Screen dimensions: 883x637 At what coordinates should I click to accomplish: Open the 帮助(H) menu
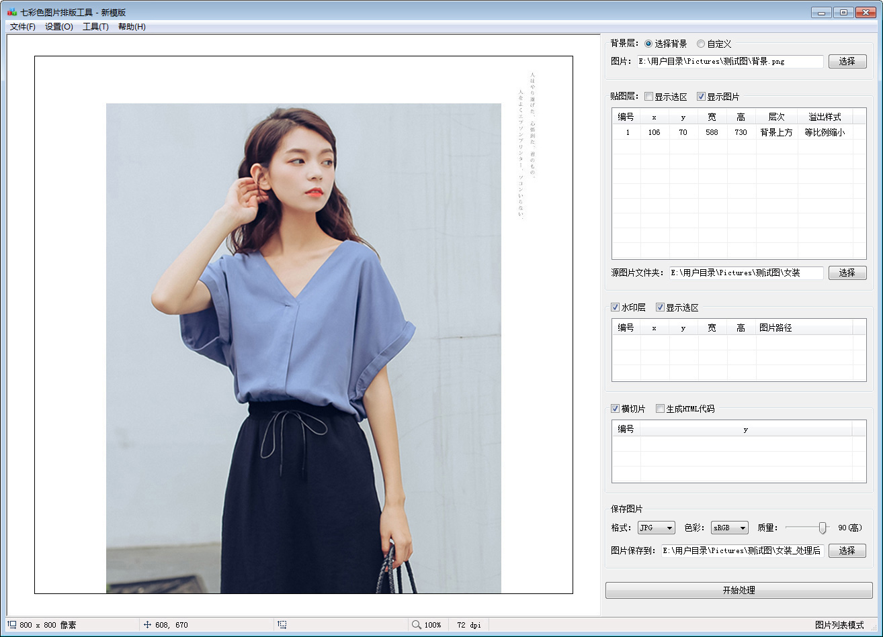pyautogui.click(x=132, y=27)
